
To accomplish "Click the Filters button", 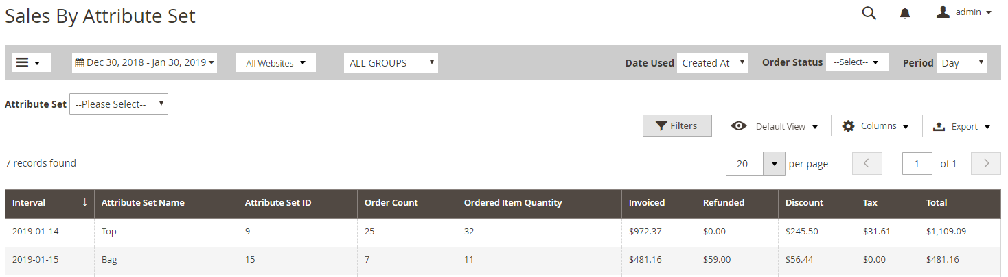I will (676, 125).
